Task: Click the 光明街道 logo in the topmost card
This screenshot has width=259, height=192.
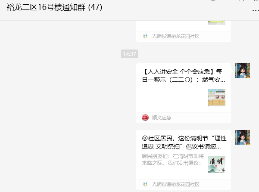Action: tap(145, 36)
